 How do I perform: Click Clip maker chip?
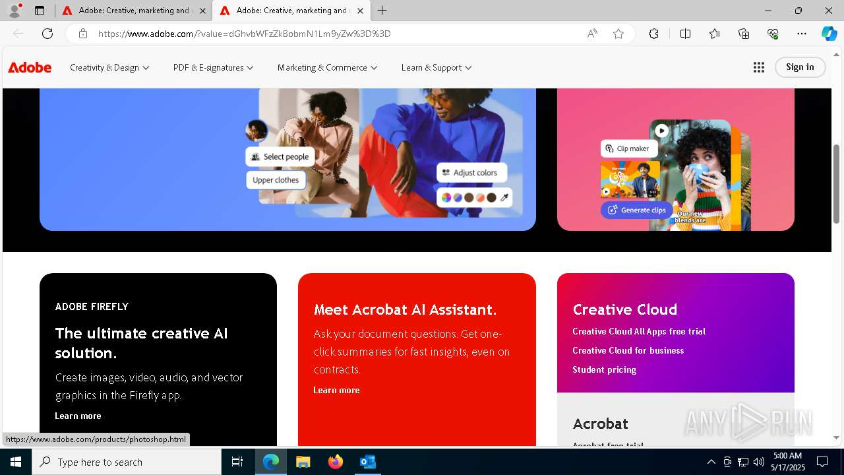coord(629,148)
